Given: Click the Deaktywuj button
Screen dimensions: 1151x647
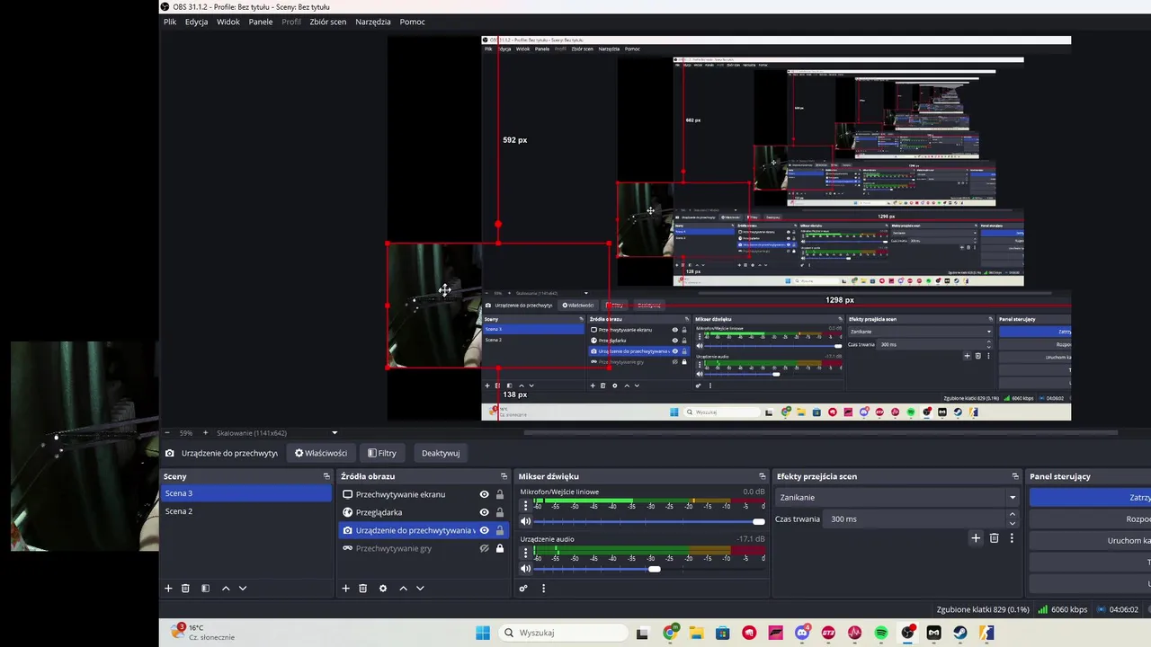Looking at the screenshot, I should coord(441,453).
